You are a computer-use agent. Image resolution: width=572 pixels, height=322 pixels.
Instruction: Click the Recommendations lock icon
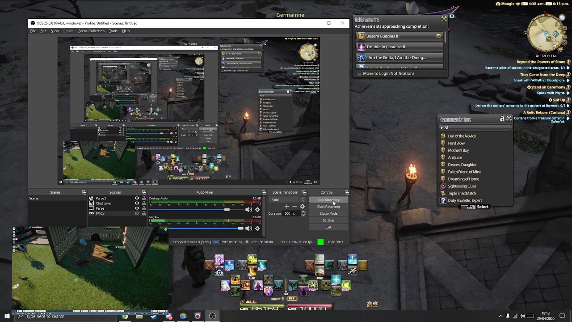point(502,119)
